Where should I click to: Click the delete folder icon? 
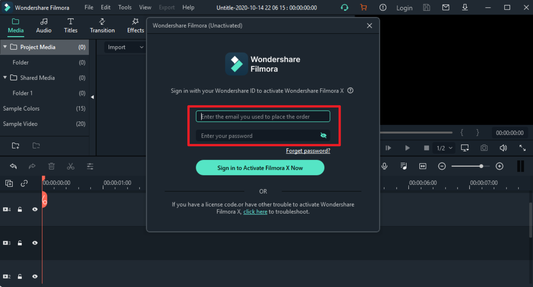click(x=36, y=145)
